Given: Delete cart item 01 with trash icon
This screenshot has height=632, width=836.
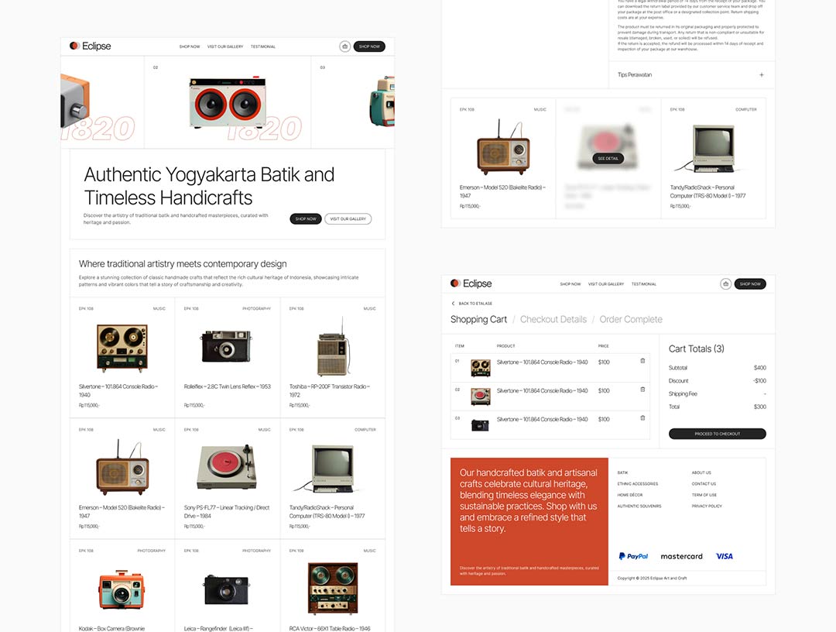Looking at the screenshot, I should coord(642,361).
